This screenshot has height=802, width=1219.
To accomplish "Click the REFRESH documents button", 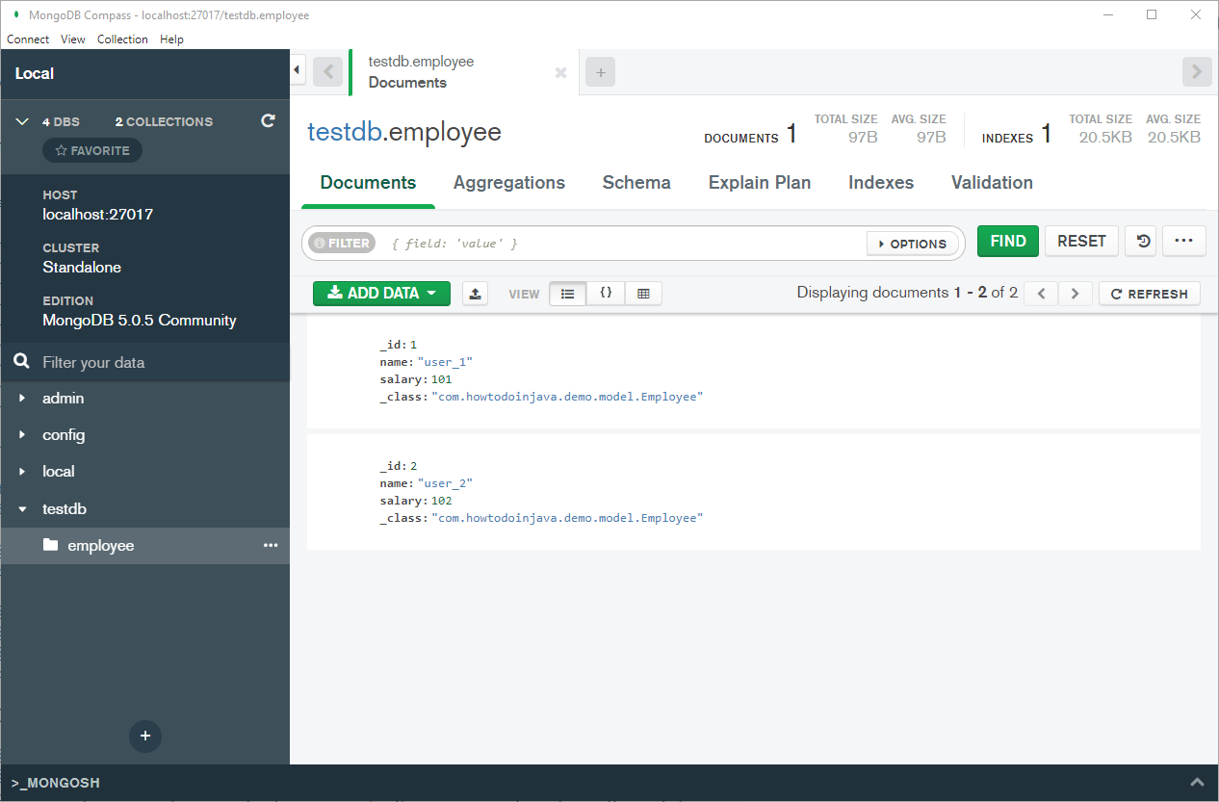I will pyautogui.click(x=1150, y=294).
